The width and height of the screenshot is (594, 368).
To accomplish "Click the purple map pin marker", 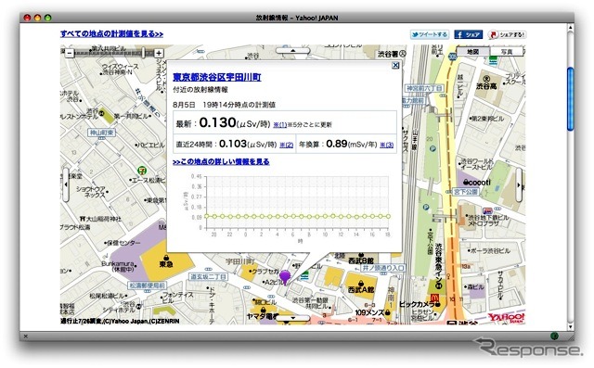I will (285, 277).
